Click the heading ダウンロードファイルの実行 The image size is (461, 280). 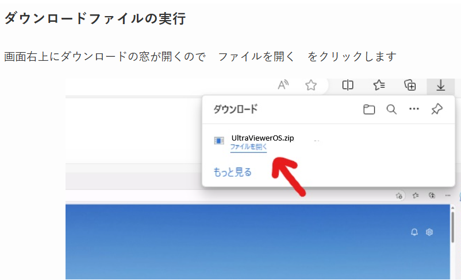coord(95,18)
